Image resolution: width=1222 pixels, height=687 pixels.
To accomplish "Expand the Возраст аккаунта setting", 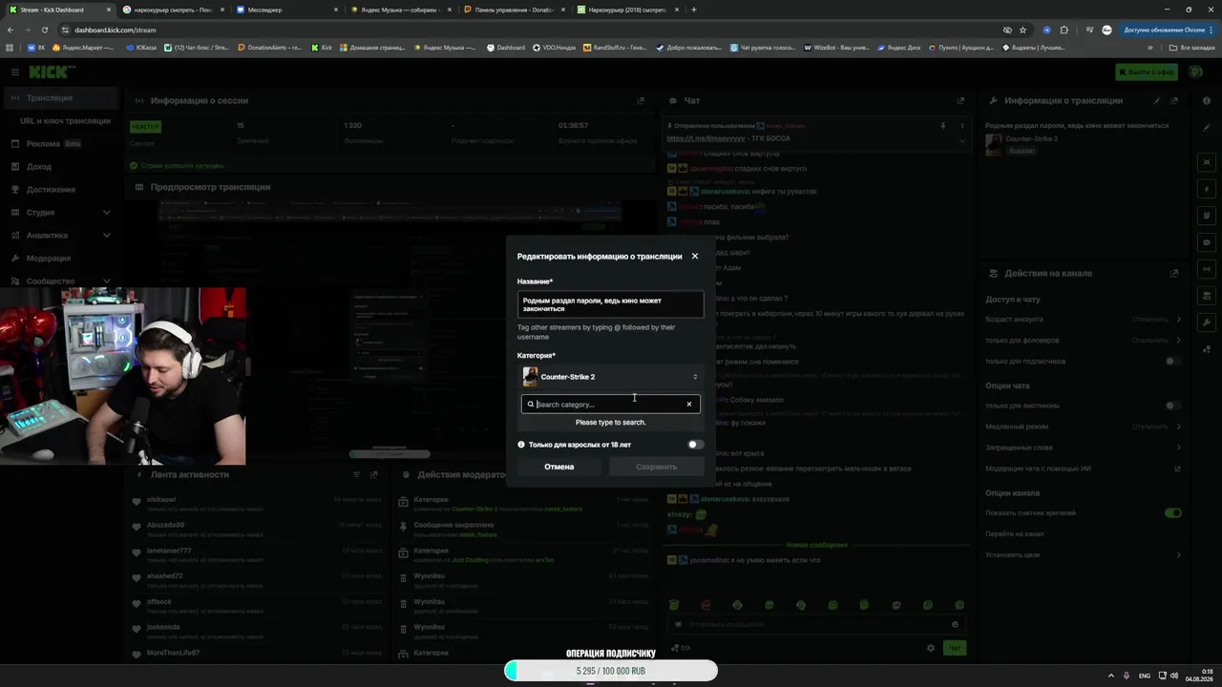I will point(1084,320).
